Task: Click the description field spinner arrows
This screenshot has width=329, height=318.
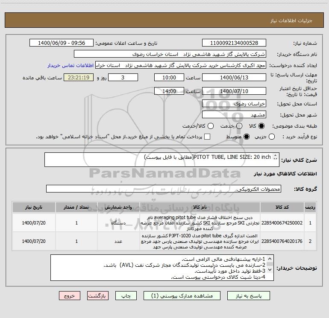Action: coord(275,157)
